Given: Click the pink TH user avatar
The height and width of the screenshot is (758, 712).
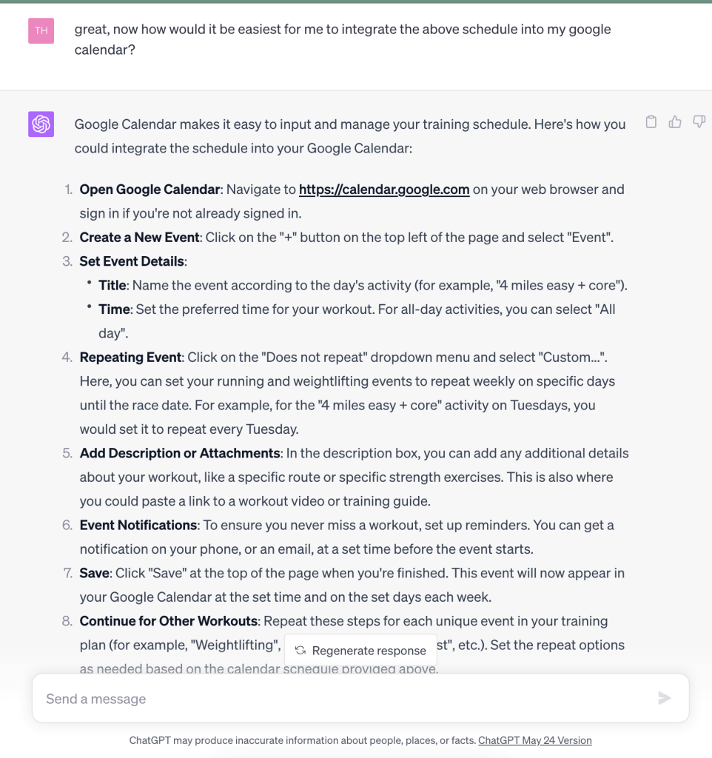Looking at the screenshot, I should (41, 31).
